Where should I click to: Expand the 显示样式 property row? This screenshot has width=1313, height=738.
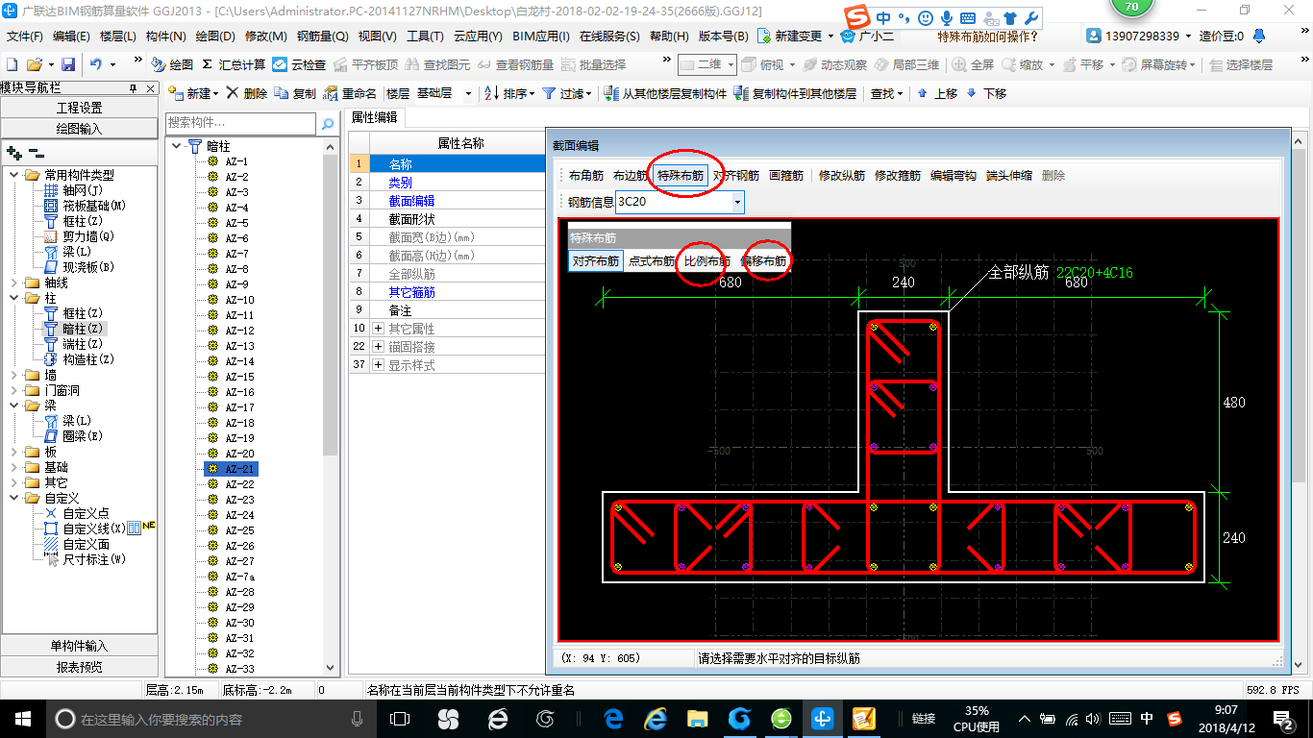(x=378, y=365)
